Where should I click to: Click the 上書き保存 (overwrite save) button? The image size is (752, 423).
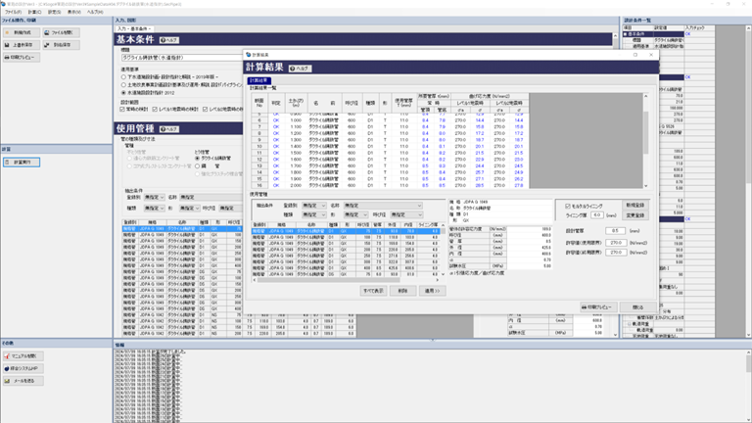click(x=22, y=45)
